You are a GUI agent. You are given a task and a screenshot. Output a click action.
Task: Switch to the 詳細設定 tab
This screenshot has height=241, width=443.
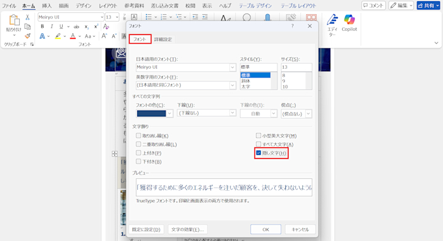pos(163,39)
